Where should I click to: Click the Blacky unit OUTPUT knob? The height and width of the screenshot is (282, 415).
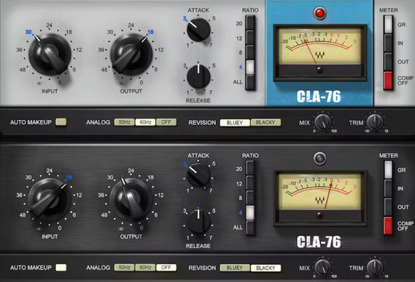(x=131, y=200)
